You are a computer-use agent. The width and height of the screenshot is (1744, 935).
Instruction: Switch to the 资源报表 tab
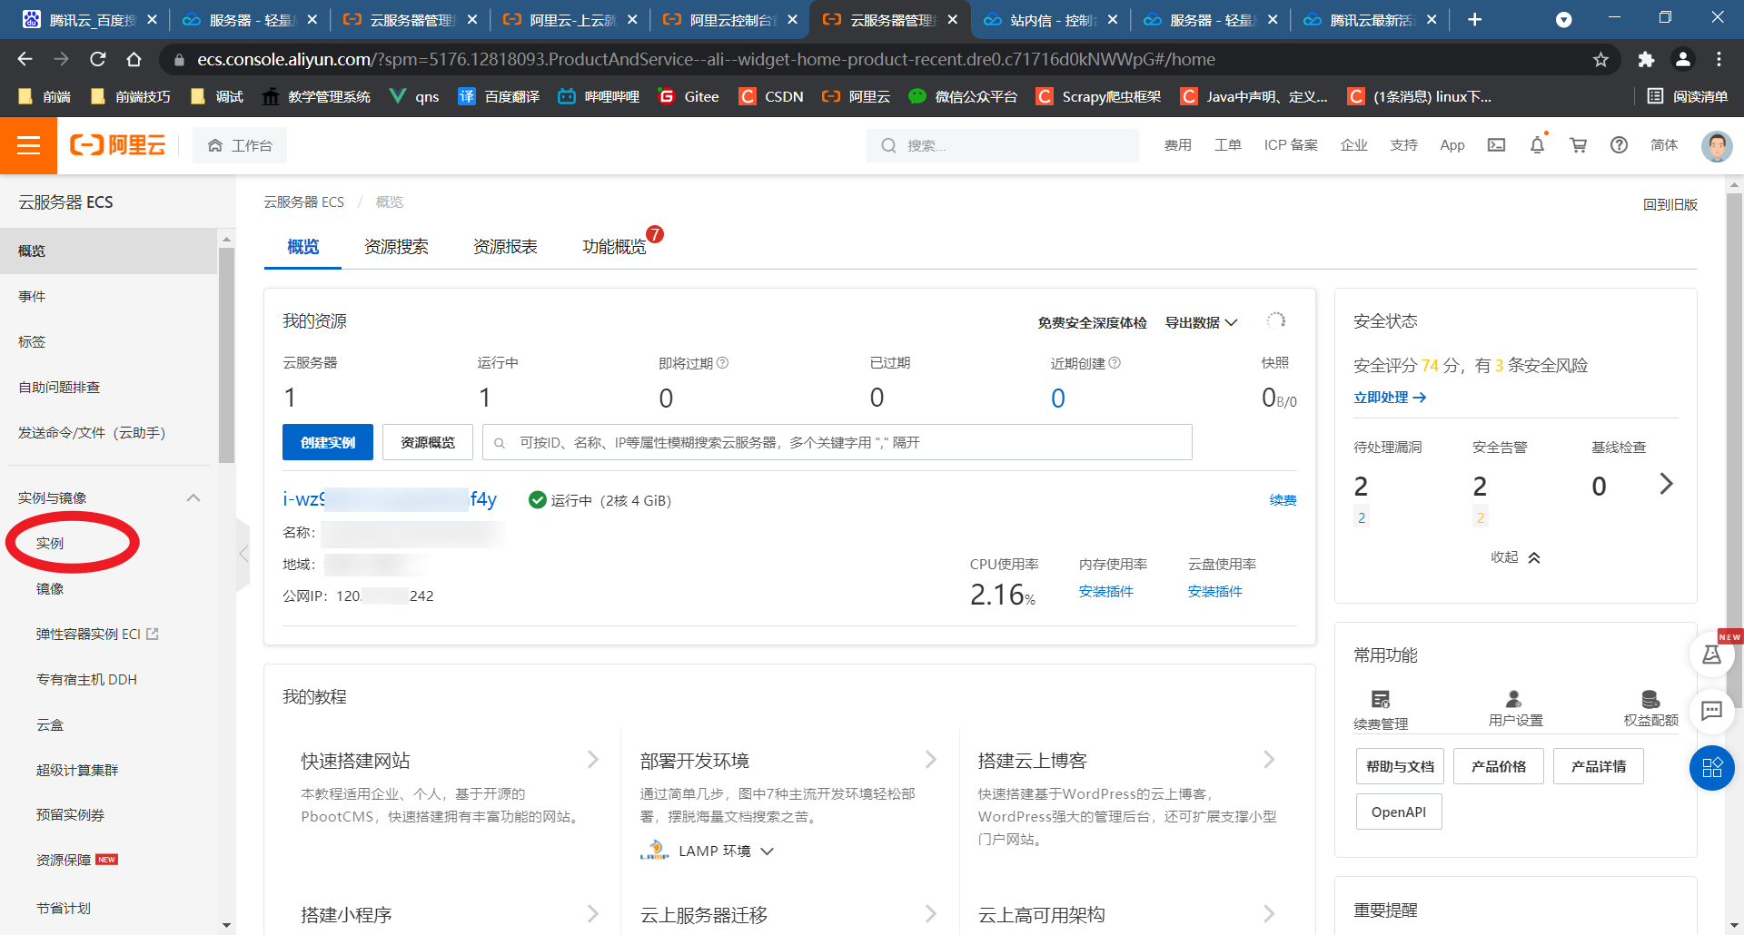coord(505,247)
